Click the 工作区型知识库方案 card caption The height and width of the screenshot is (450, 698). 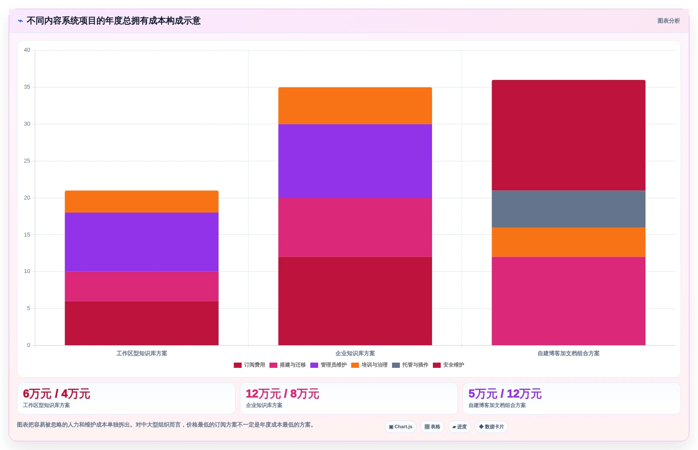[x=47, y=405]
